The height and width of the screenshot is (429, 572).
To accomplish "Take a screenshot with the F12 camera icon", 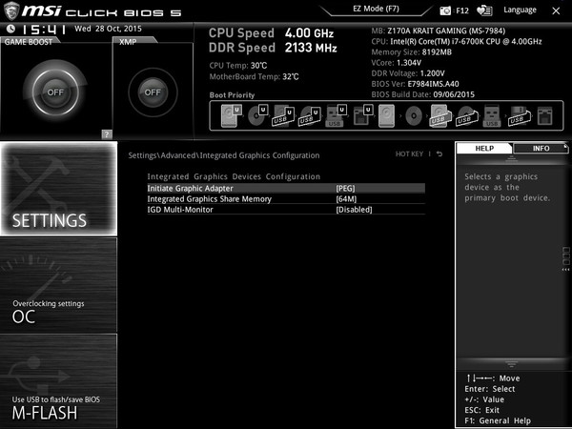I will (x=445, y=10).
